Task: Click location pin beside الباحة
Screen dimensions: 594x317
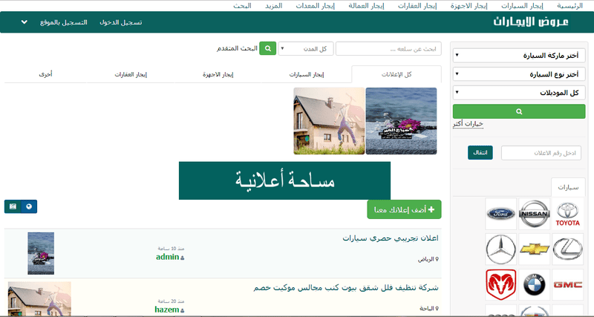Action: [x=437, y=309]
